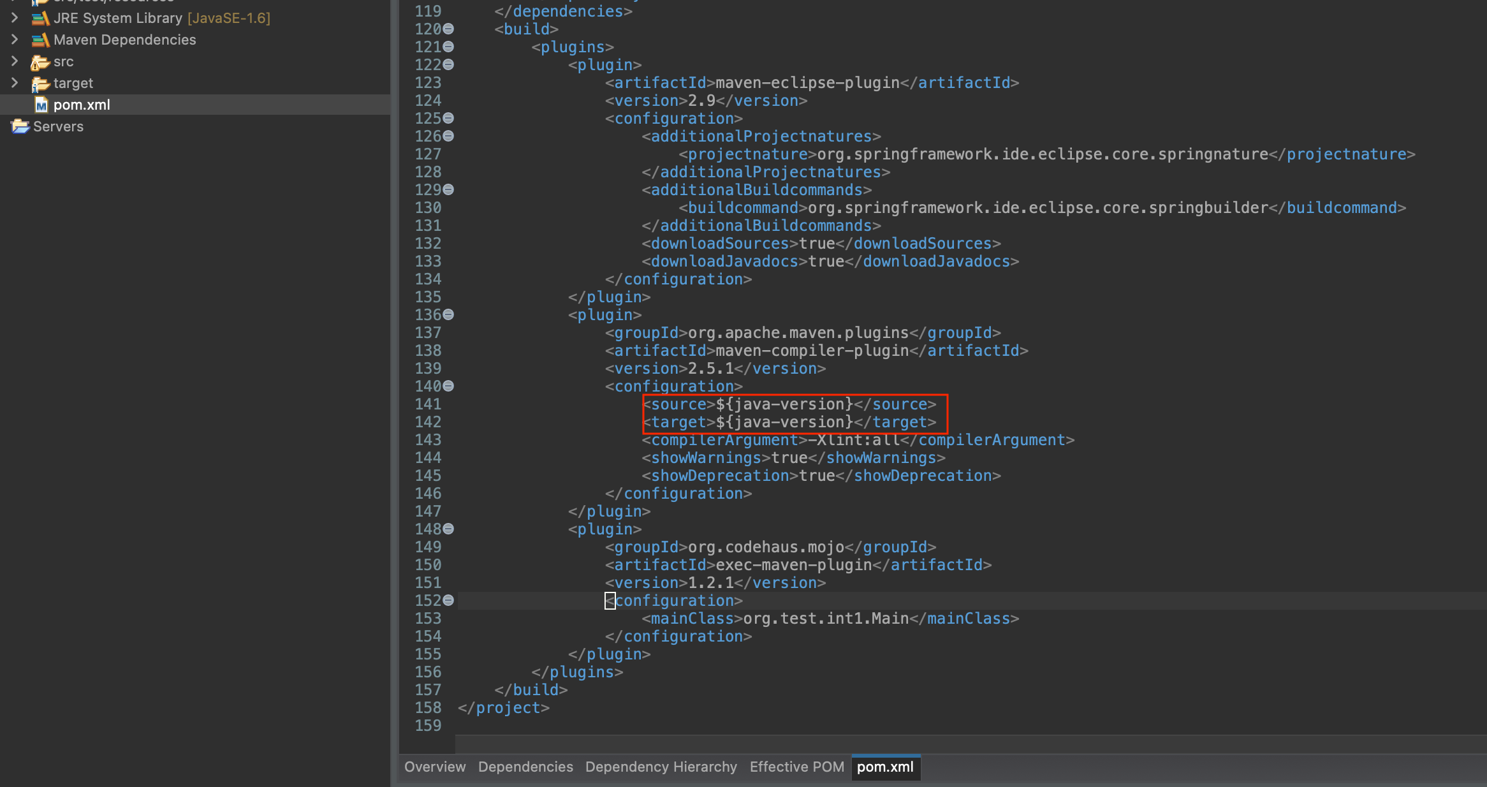This screenshot has width=1487, height=787.
Task: Expand the src folder tree arrow
Action: point(15,61)
